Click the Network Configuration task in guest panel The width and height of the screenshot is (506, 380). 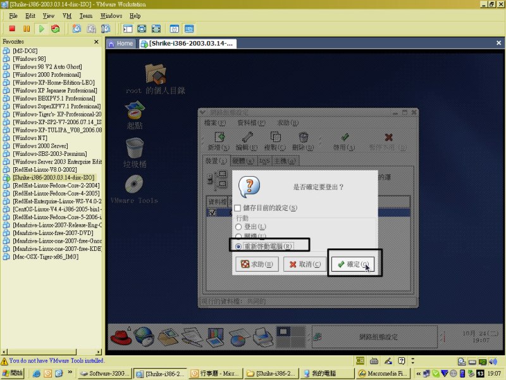tap(374, 337)
